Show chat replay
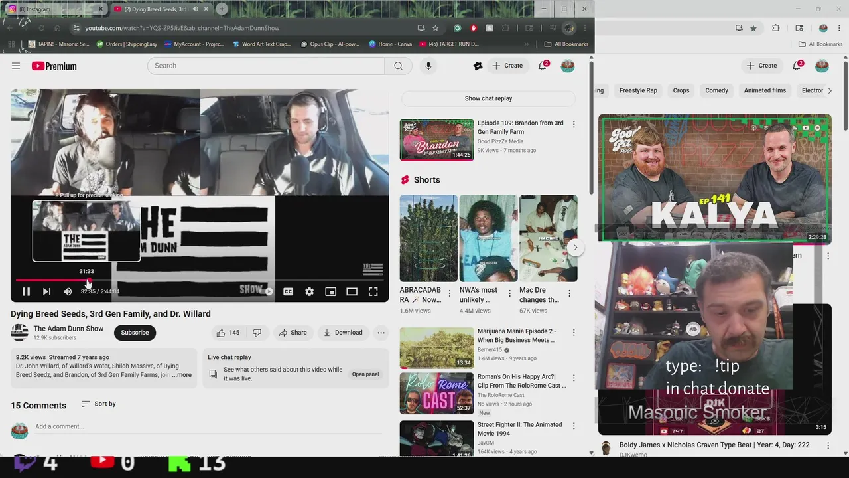The width and height of the screenshot is (849, 478). click(x=488, y=98)
